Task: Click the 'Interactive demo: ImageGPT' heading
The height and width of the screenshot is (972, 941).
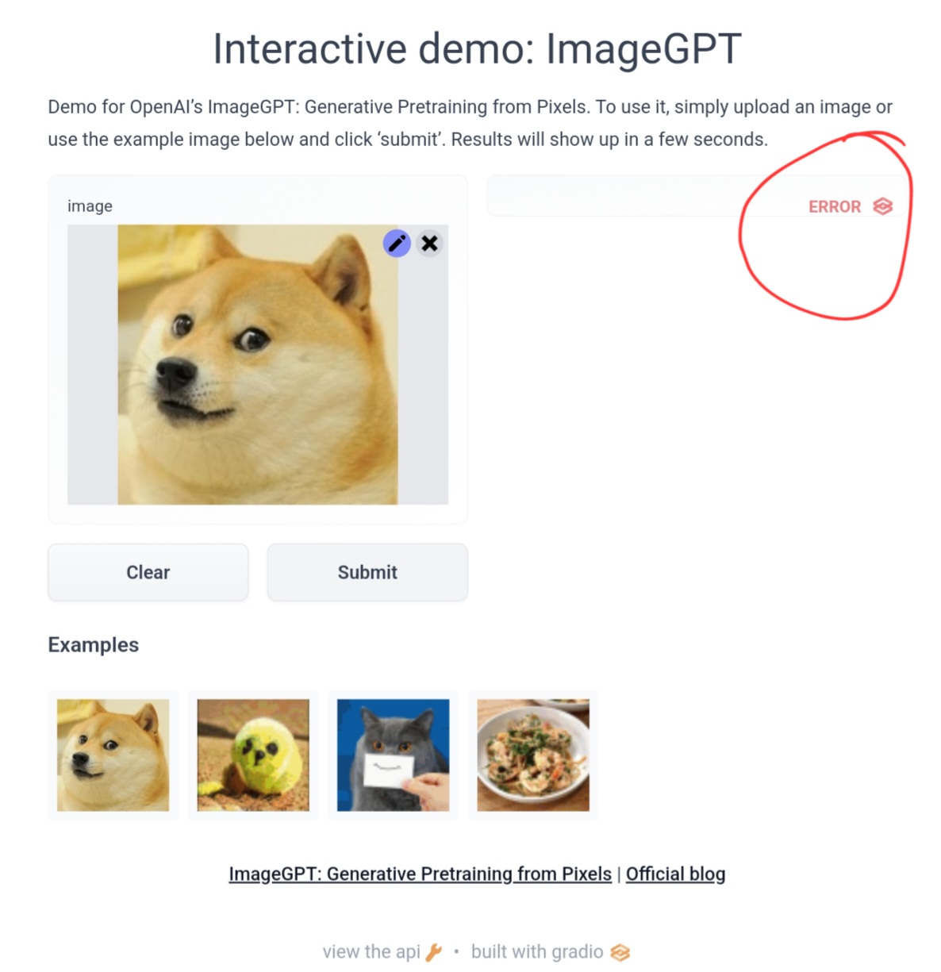Action: click(x=477, y=48)
